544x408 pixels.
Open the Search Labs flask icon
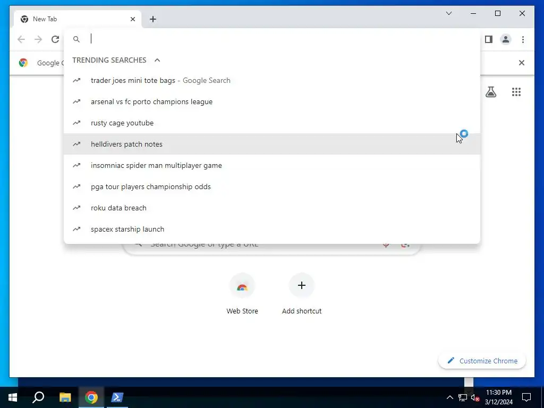[x=490, y=92]
